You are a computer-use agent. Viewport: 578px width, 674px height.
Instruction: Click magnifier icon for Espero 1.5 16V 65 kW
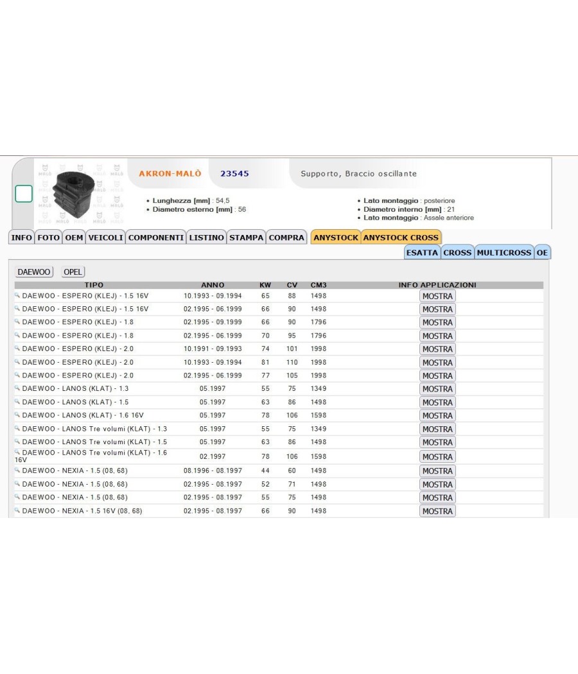tap(17, 295)
